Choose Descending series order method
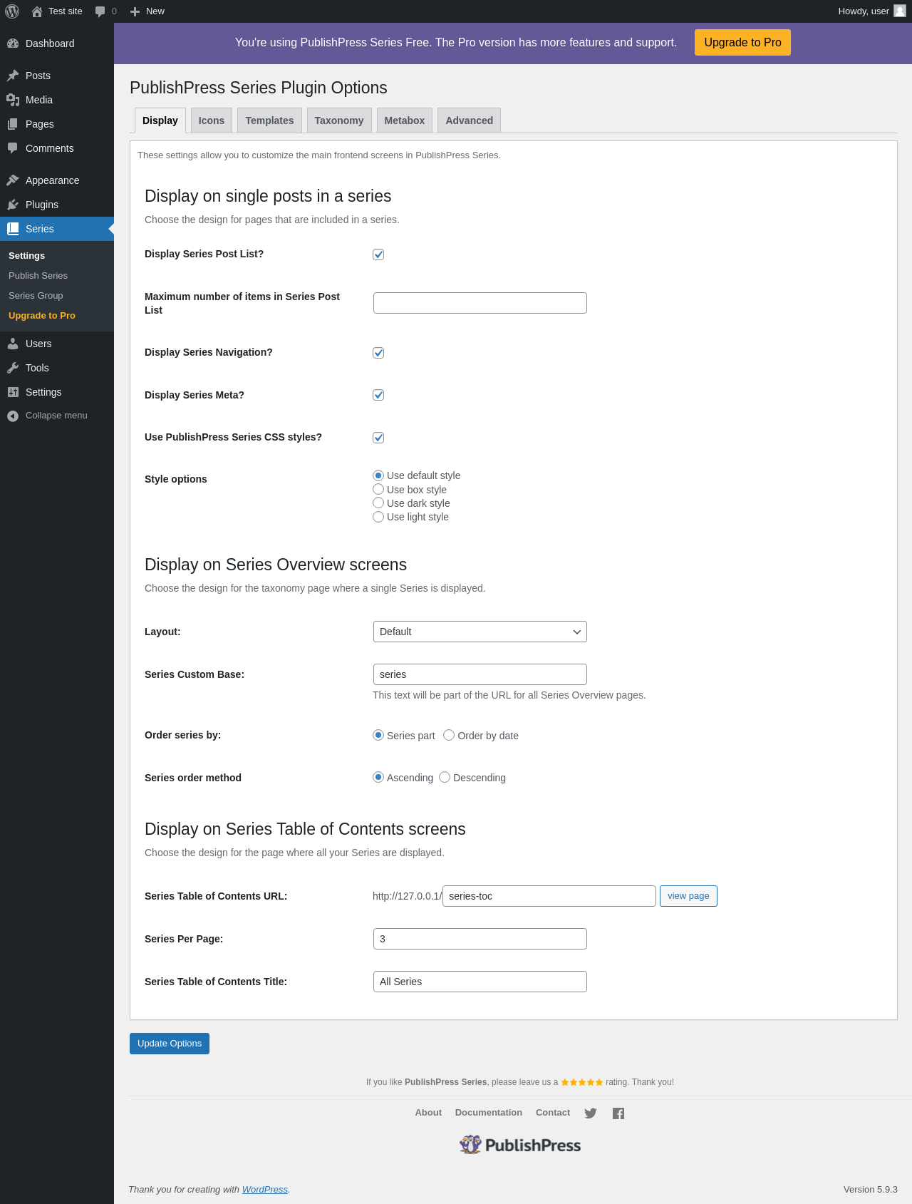Image resolution: width=912 pixels, height=1204 pixels. [445, 778]
